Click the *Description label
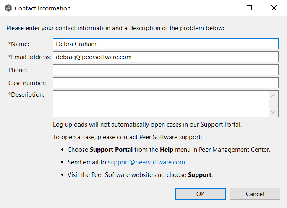This screenshot has height=208, width=287. 26,95
